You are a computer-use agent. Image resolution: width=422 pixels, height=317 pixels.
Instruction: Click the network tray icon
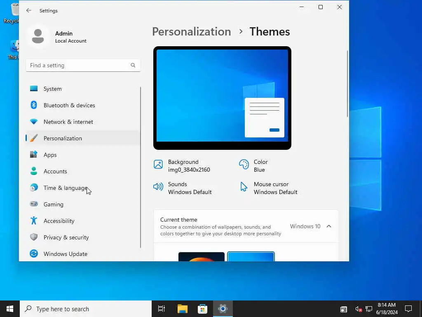coord(369,309)
